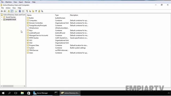This screenshot has width=171, height=96.
Task: Toggle the Show/Hide Console Tree icon
Action: point(12,11)
